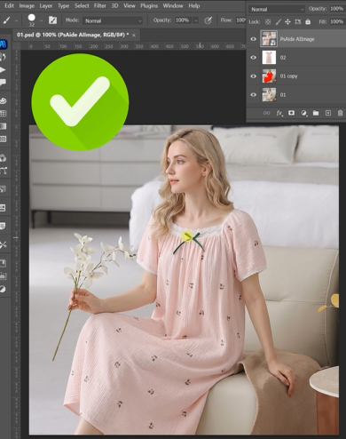Hide the 01 layer

point(254,95)
